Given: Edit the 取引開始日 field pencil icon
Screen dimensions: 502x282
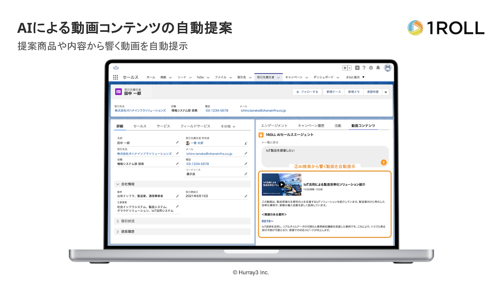Looking at the screenshot, I should tap(246, 196).
